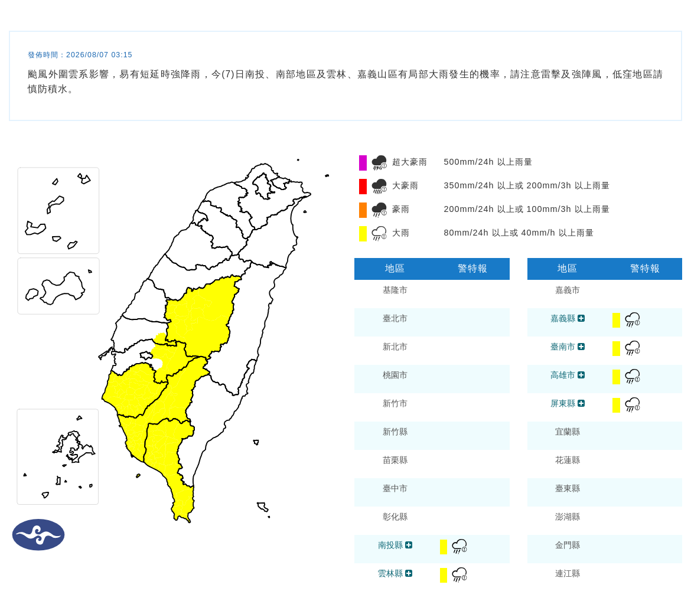Image resolution: width=691 pixels, height=614 pixels.
Task: Click the 新竹市 table row
Action: (432, 407)
